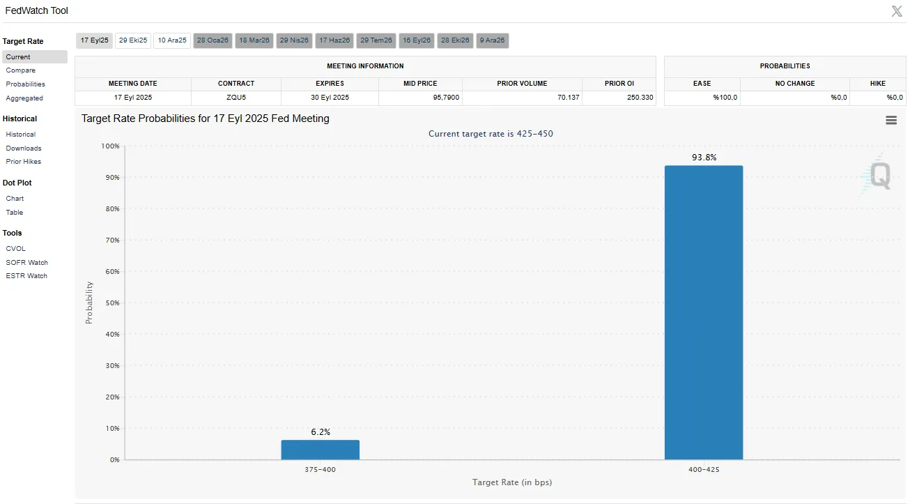This screenshot has width=910, height=504.
Task: Click the ZQU5 contract cell
Action: [236, 98]
